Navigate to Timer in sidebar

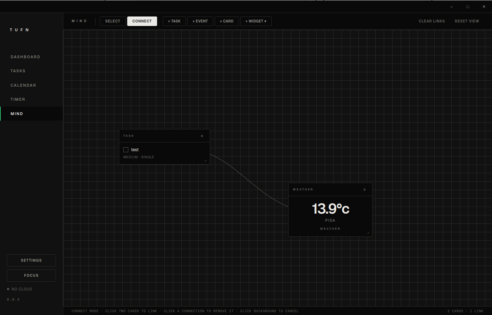[18, 99]
